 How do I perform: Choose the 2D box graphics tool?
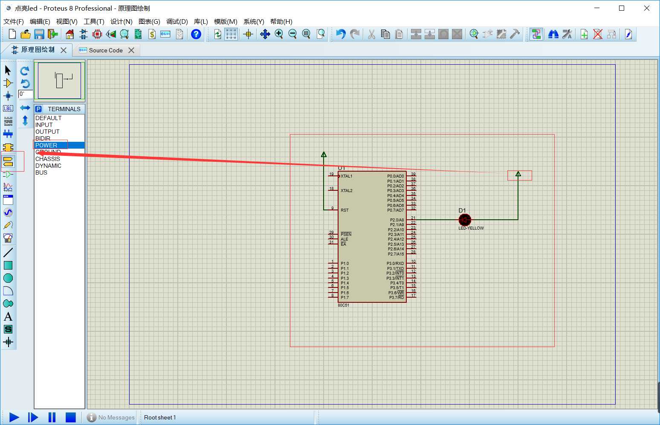click(x=8, y=265)
